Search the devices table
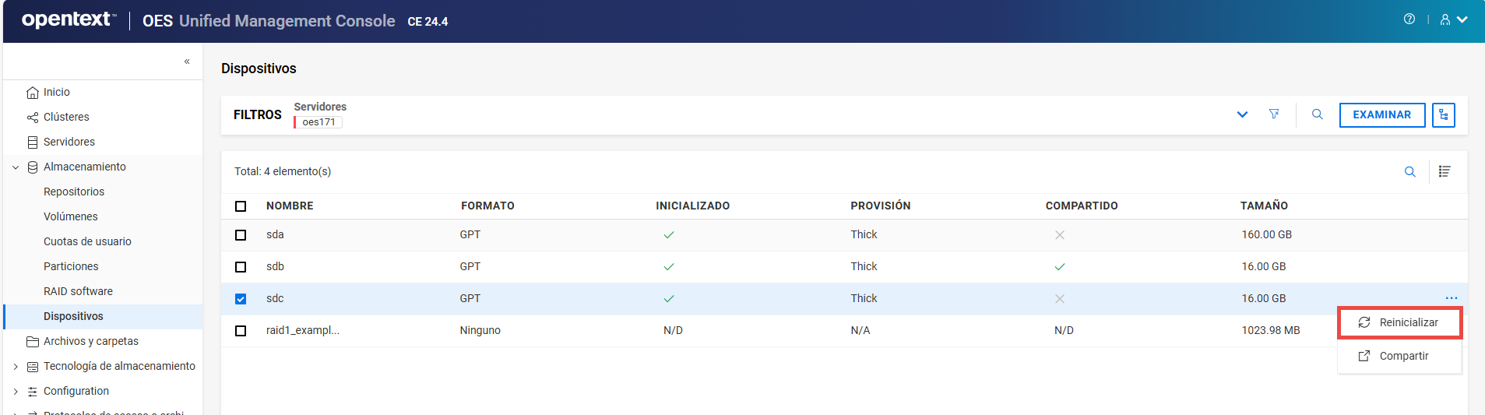 click(x=1409, y=172)
